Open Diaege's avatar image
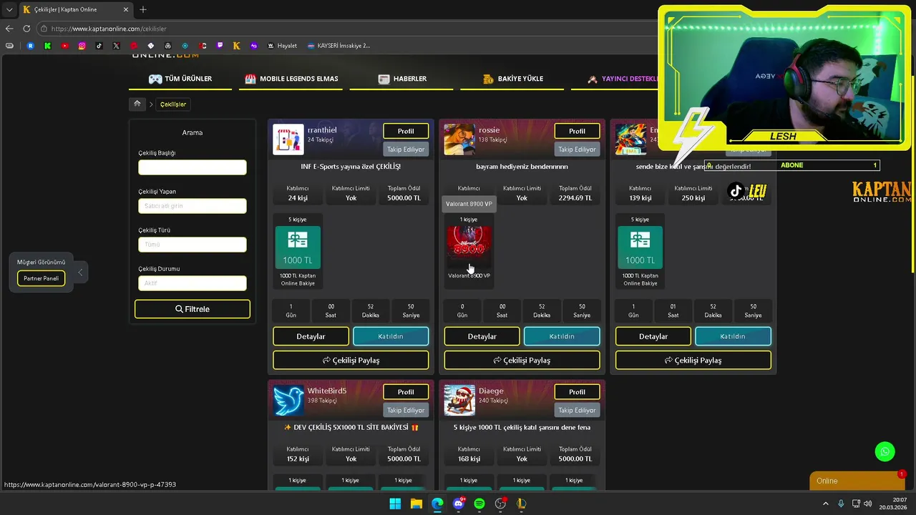The width and height of the screenshot is (916, 515). 459,401
